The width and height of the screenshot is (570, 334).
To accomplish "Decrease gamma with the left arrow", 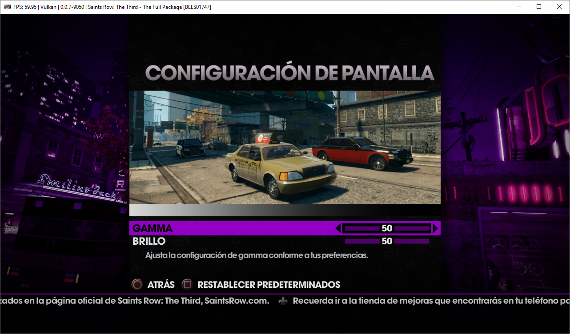I will pos(338,228).
